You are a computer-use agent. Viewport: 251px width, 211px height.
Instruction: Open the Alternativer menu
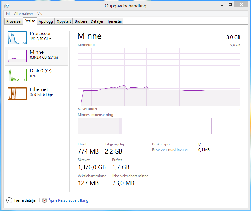pos(23,14)
